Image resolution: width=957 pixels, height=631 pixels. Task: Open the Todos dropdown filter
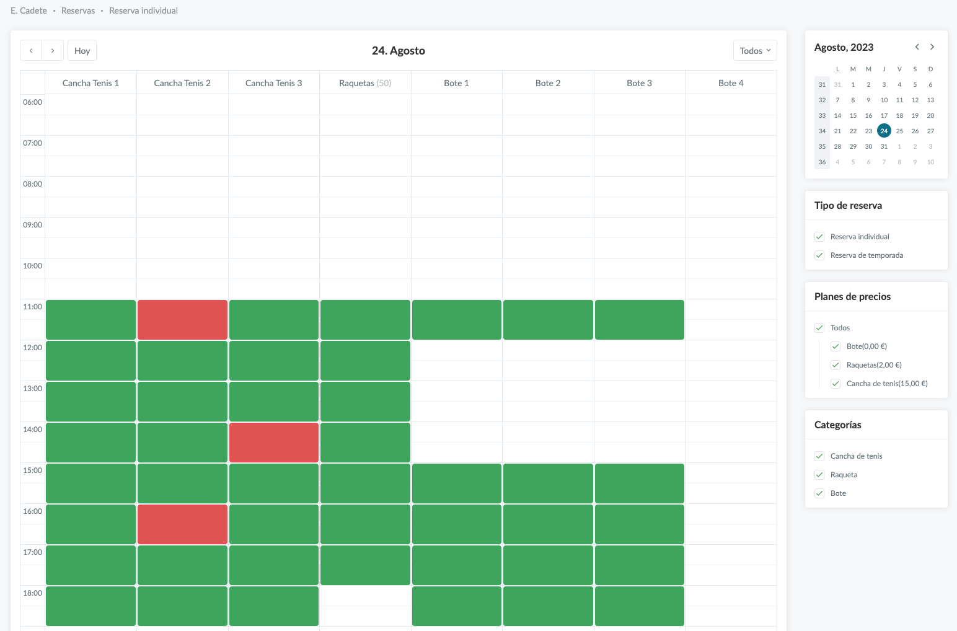[754, 51]
